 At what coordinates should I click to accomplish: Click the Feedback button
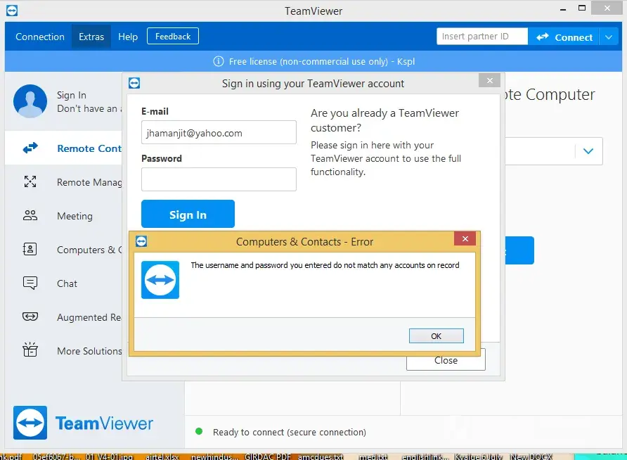[x=173, y=37]
